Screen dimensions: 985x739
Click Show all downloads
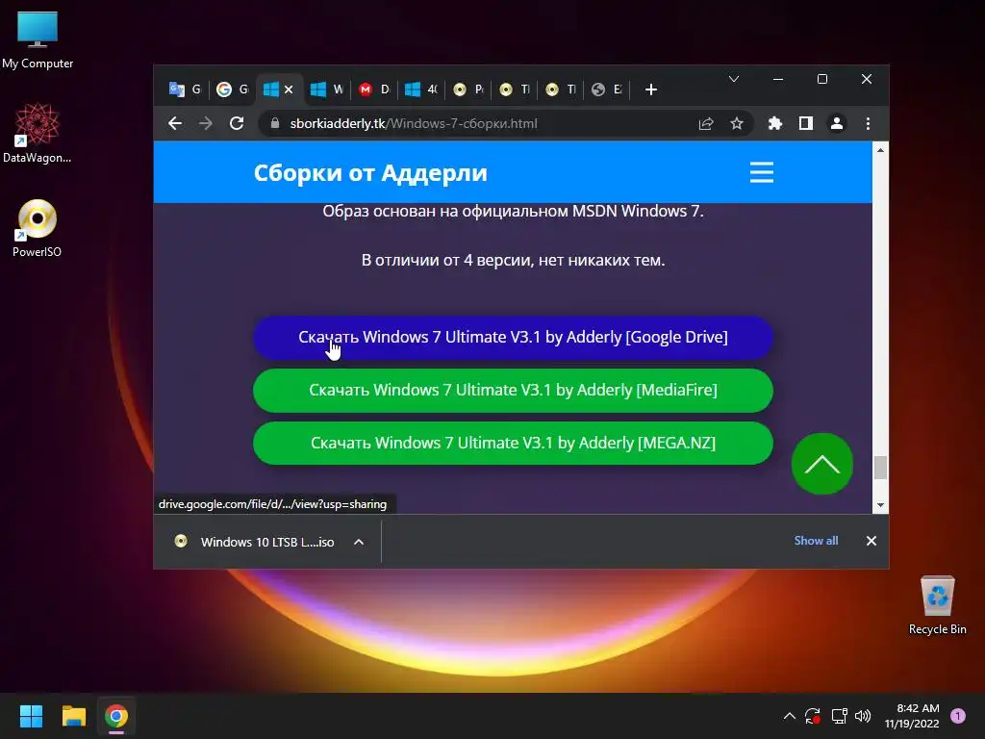click(x=816, y=541)
